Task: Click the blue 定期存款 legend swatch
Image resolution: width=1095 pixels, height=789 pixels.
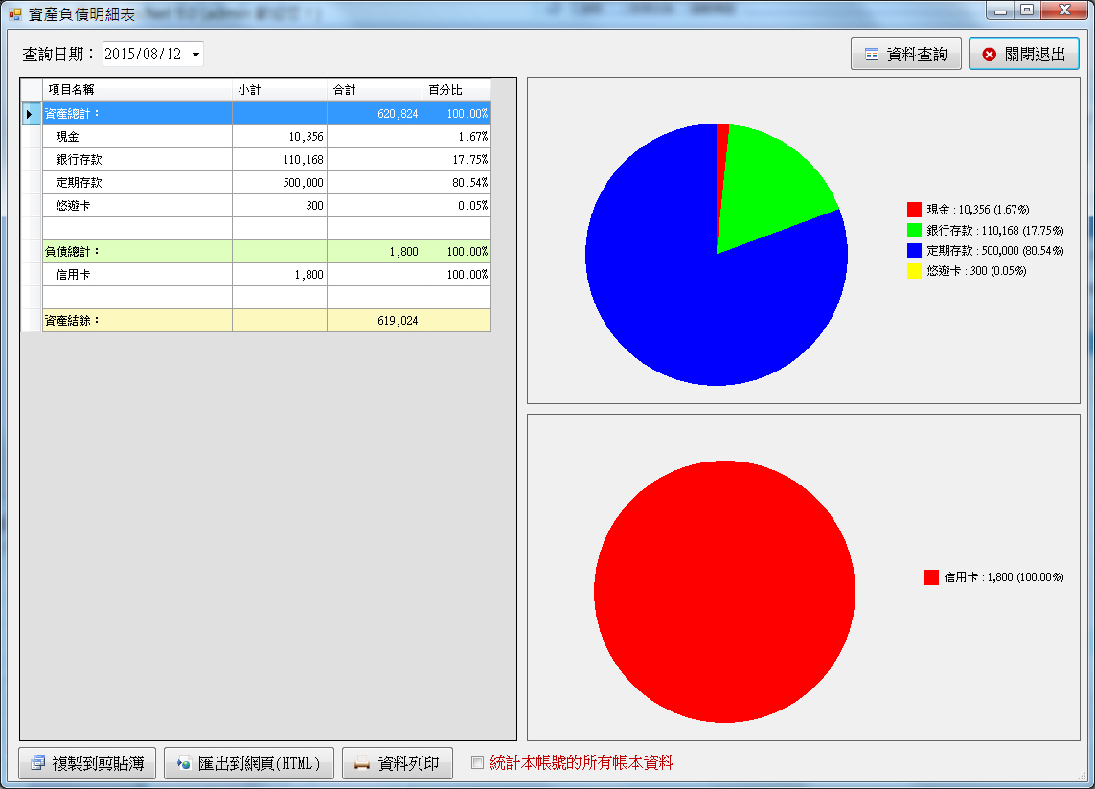Action: tap(914, 250)
